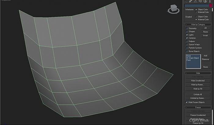Open the Display command panel tab
Screen dimensions: 214x125
coord(205,1)
